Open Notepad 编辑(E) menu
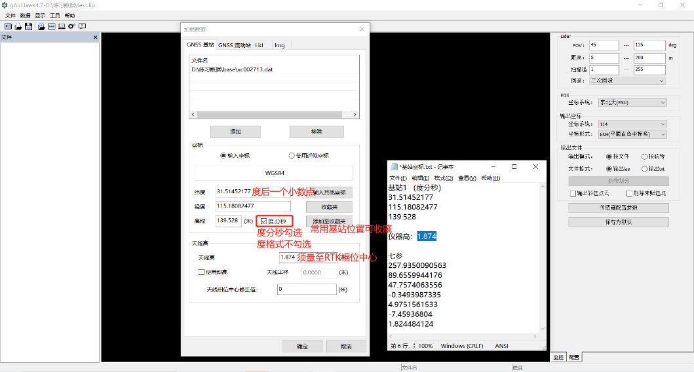 pos(421,178)
